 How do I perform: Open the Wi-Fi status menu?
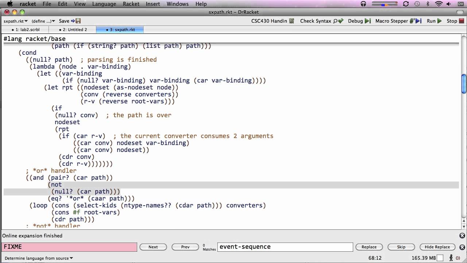tap(439, 4)
